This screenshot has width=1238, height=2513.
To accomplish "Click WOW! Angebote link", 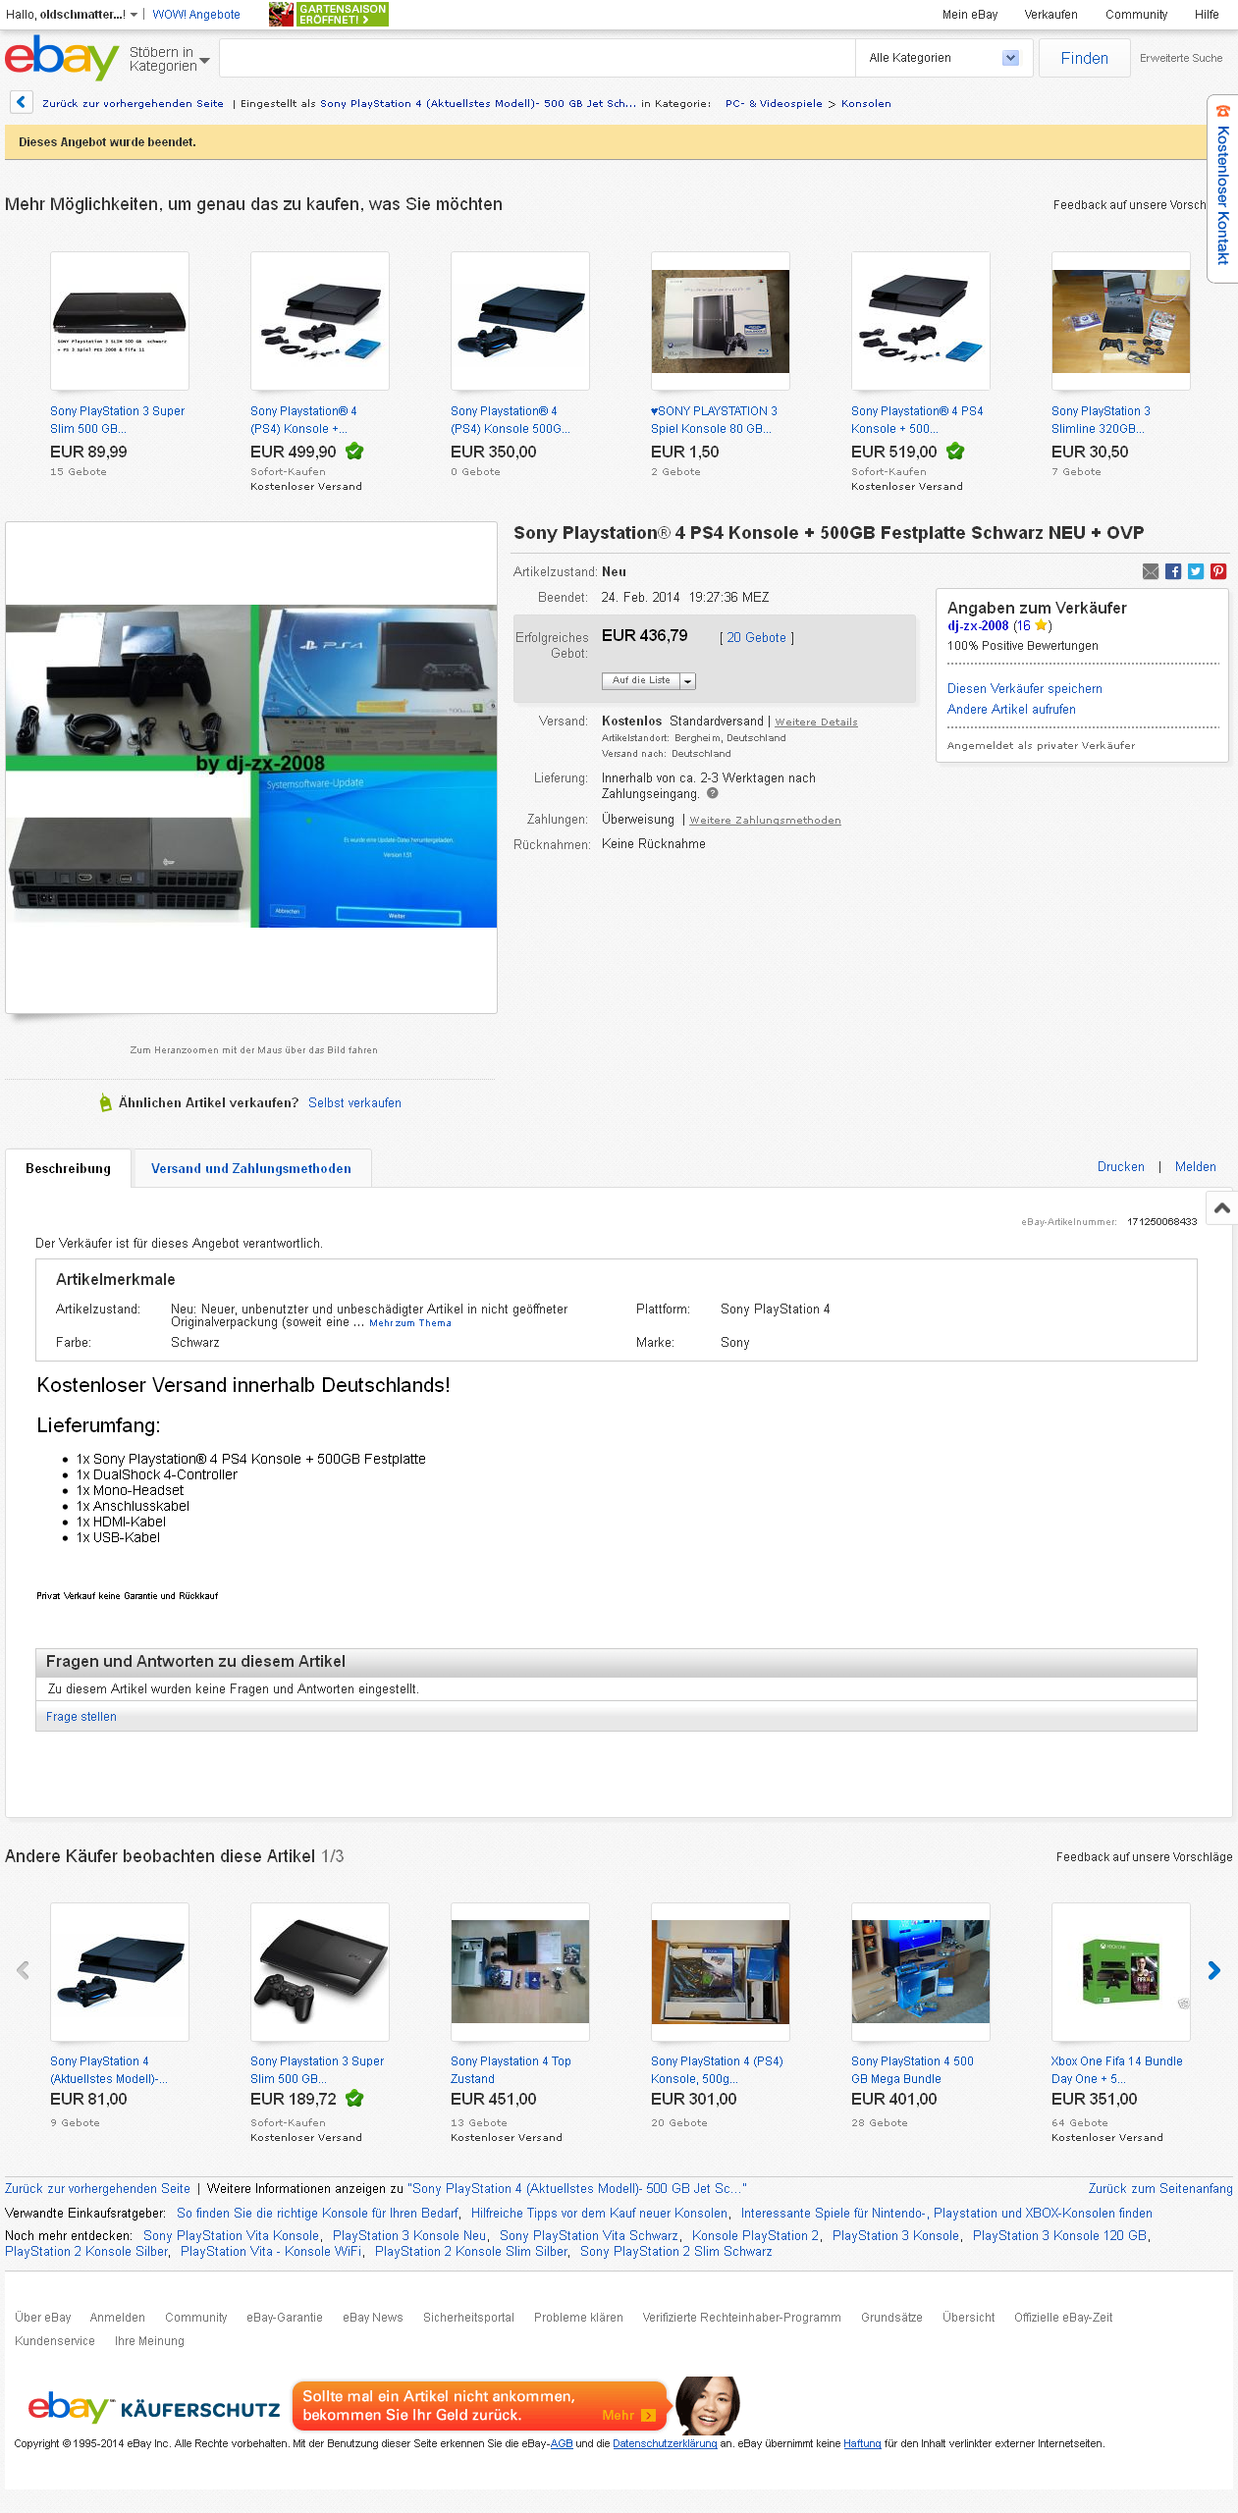I will pyautogui.click(x=196, y=15).
